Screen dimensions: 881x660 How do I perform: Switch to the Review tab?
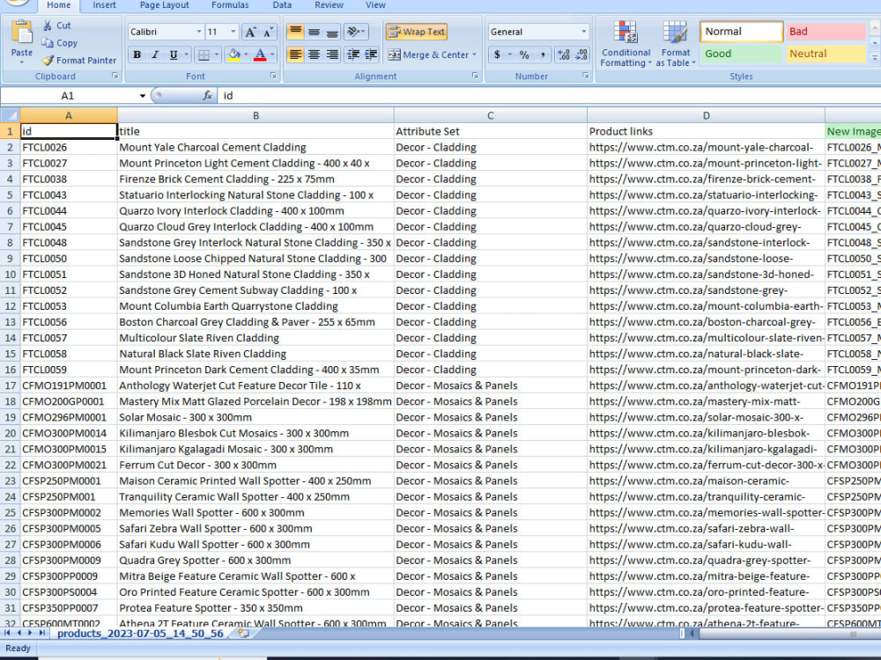tap(329, 5)
